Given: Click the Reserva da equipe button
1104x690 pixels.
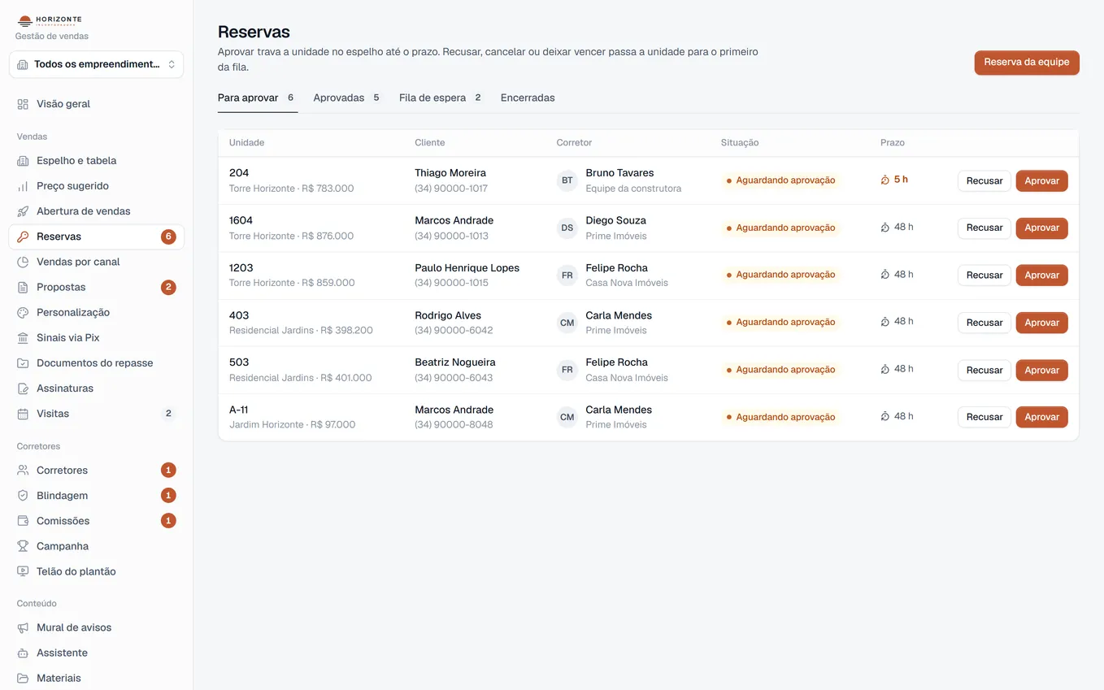Looking at the screenshot, I should click(x=1027, y=63).
